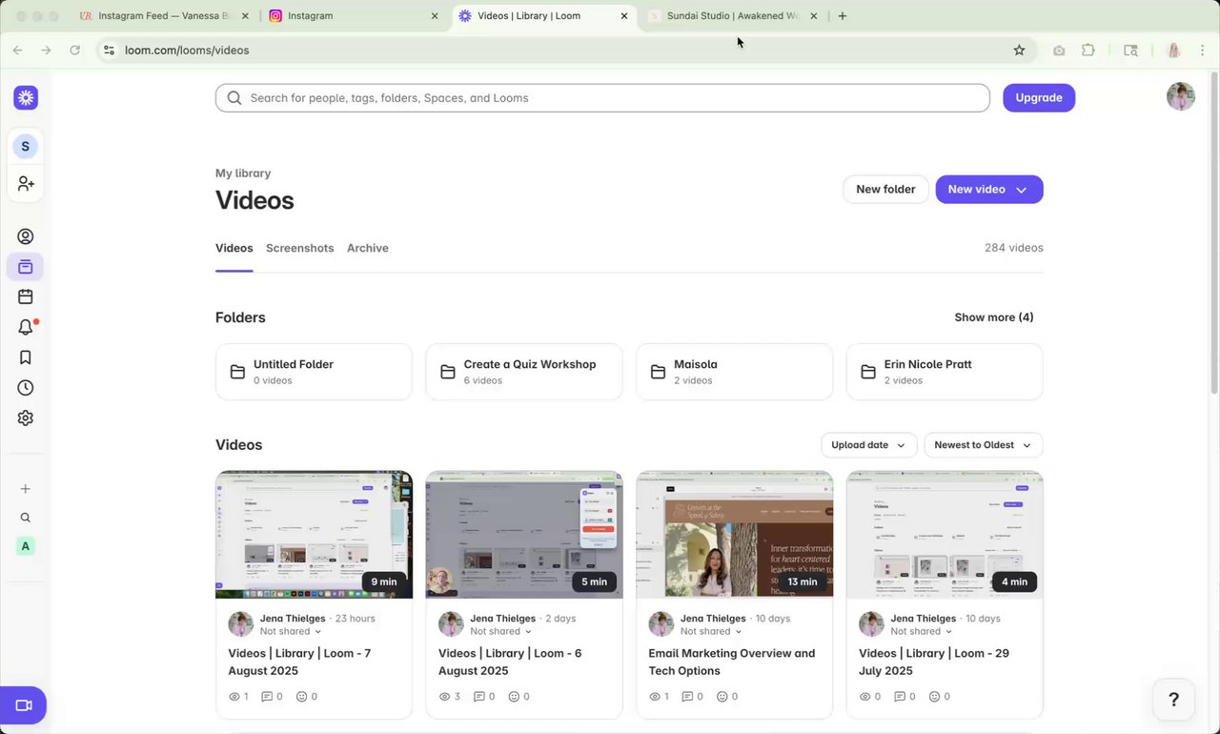1220x734 pixels.
Task: Click reactions icon on the 6 August video
Action: (515, 697)
